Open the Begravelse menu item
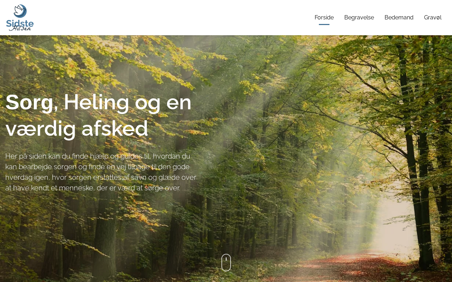Screen dimensions: 452x282 359,18
